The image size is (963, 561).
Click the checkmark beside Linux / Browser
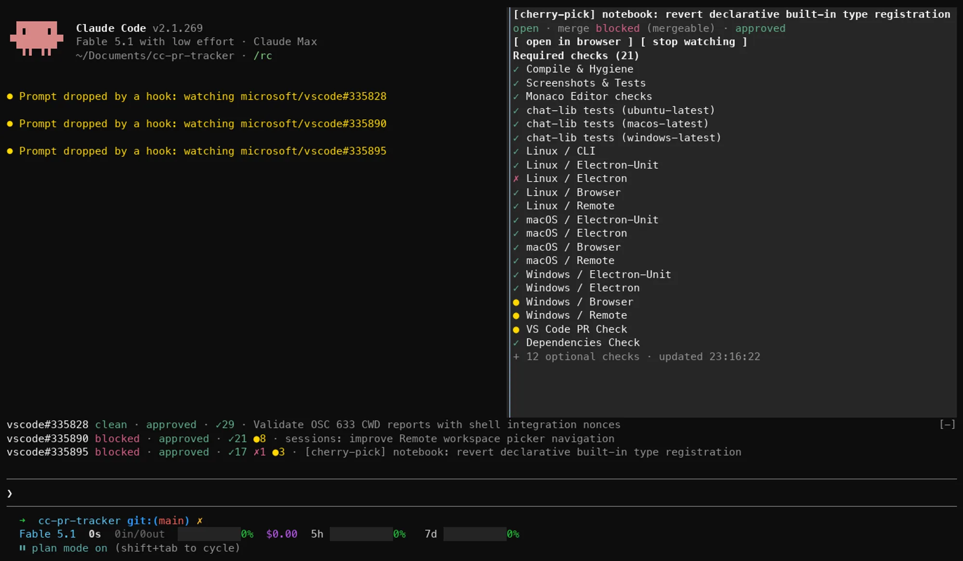[x=516, y=193]
